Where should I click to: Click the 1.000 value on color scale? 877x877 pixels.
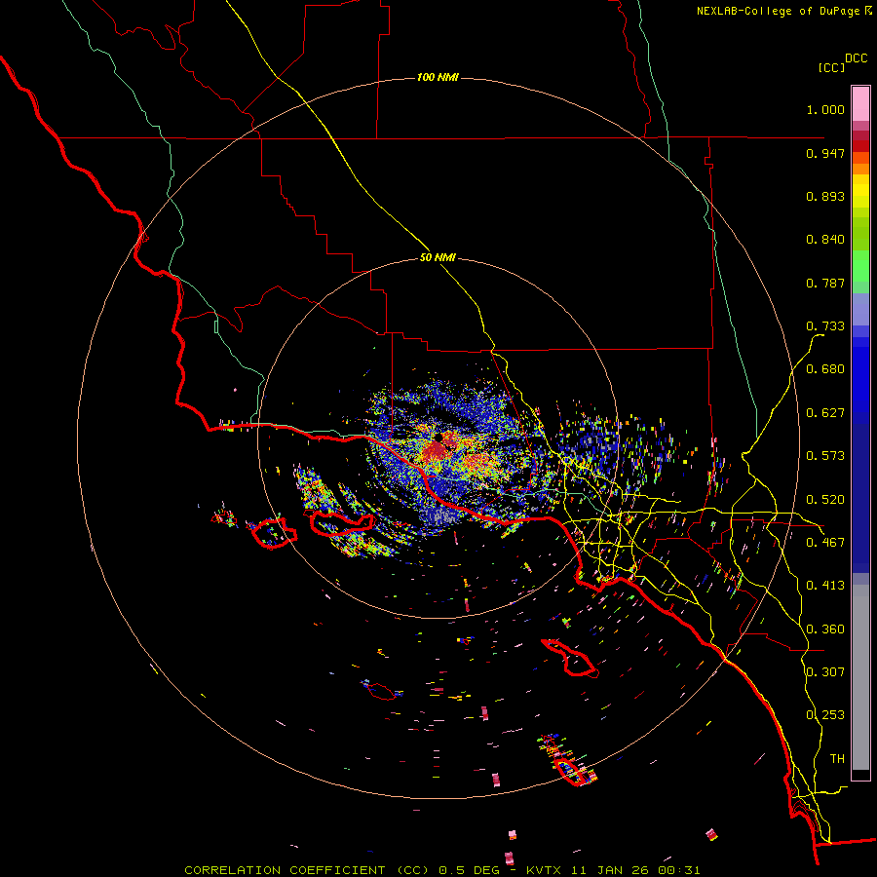pyautogui.click(x=825, y=109)
